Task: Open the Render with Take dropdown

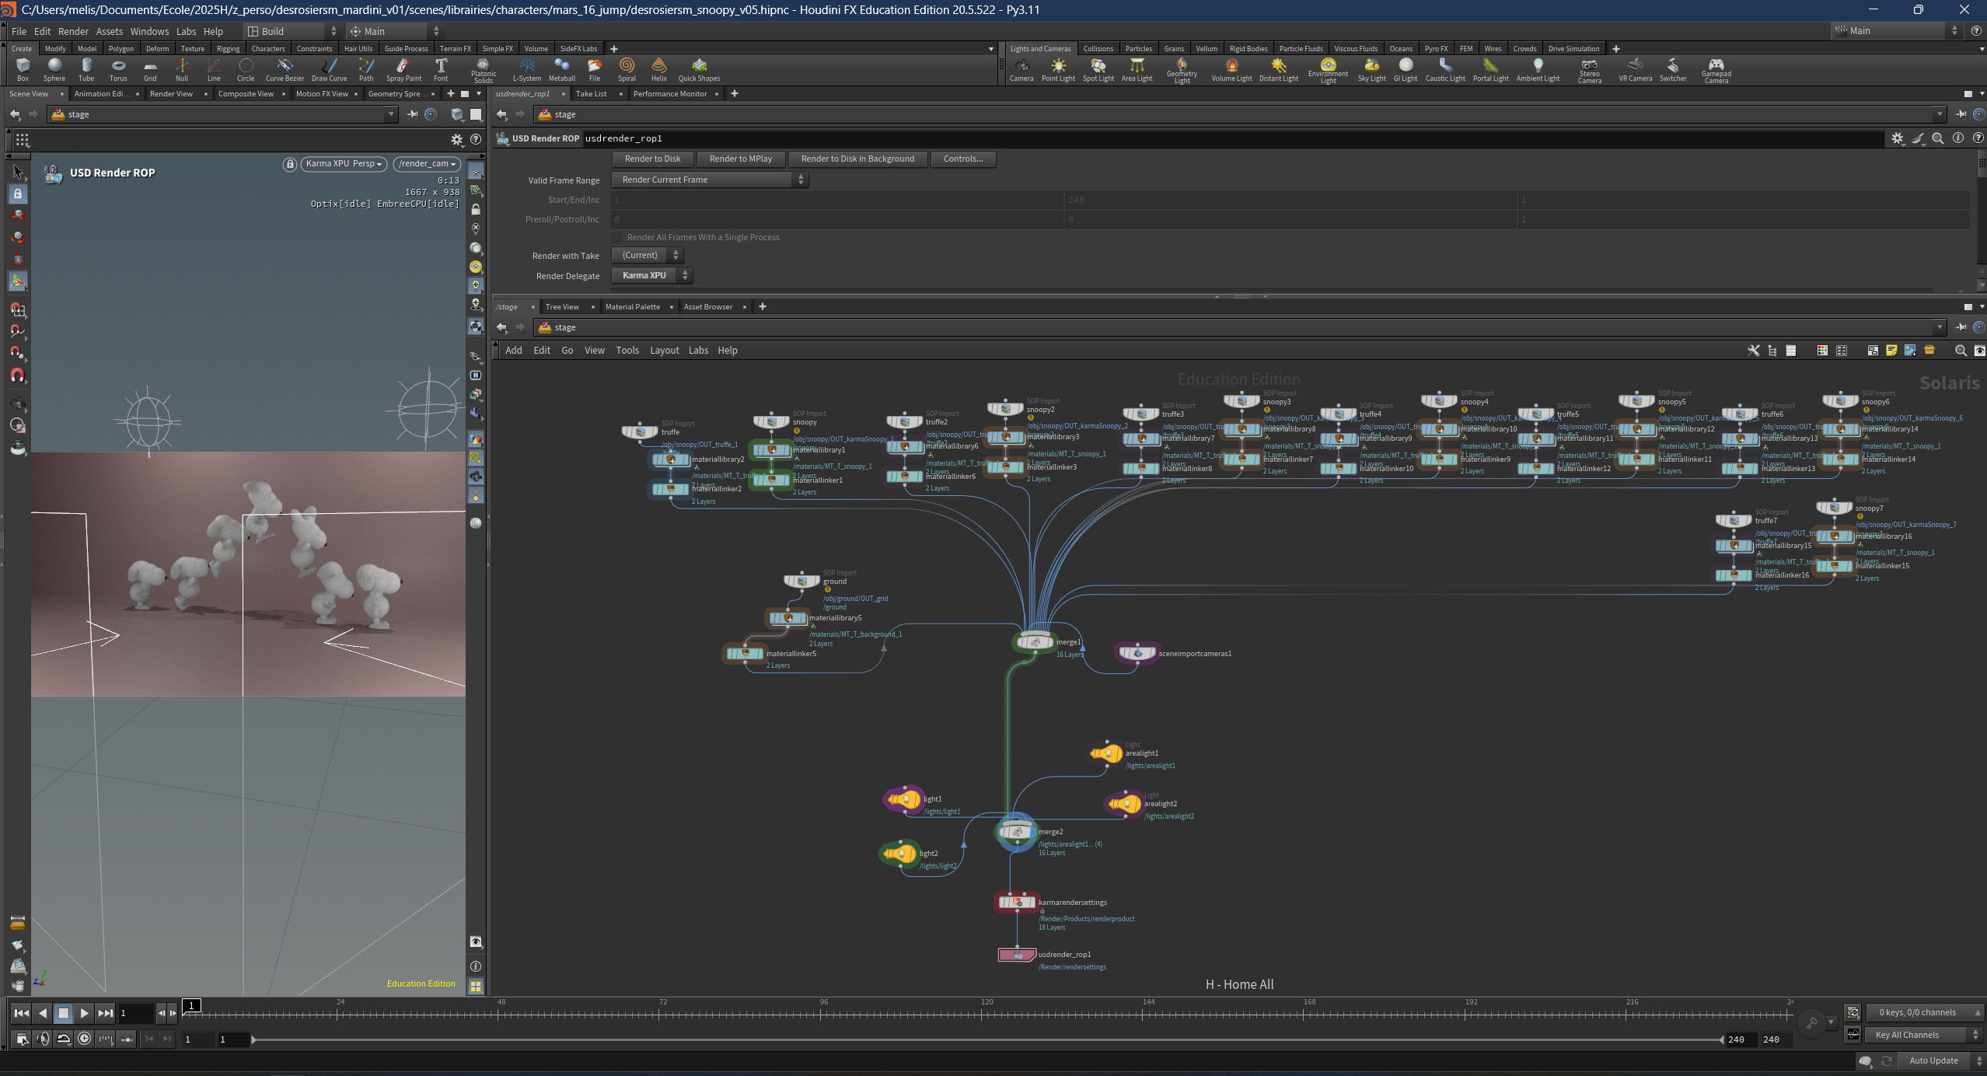Action: tap(648, 255)
